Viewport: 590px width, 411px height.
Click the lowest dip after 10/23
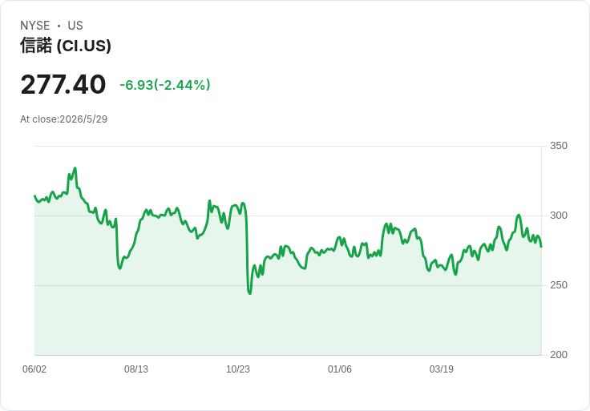coord(250,293)
